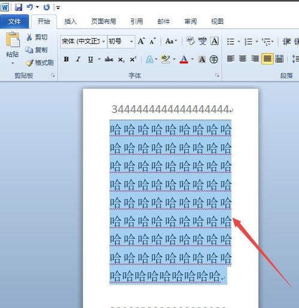Click the 复制 copy button
This screenshot has width=299, height=308.
(x=36, y=50)
